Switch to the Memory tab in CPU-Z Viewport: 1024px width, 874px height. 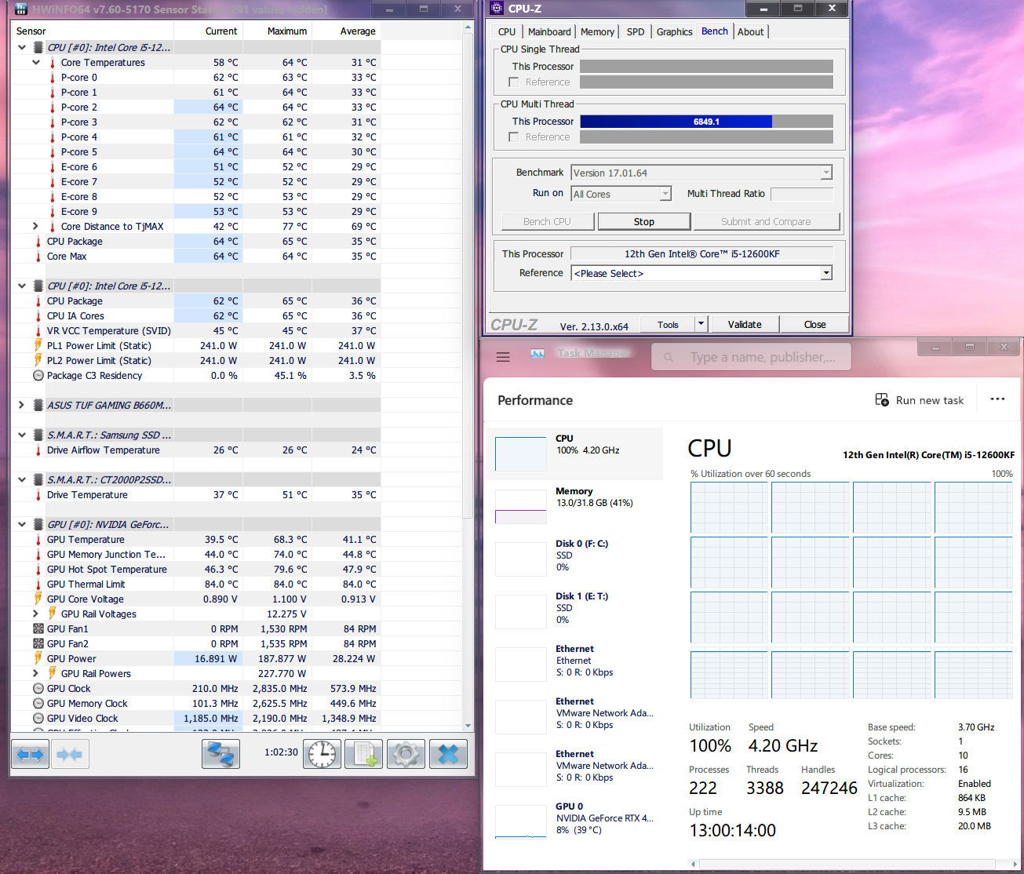[597, 32]
